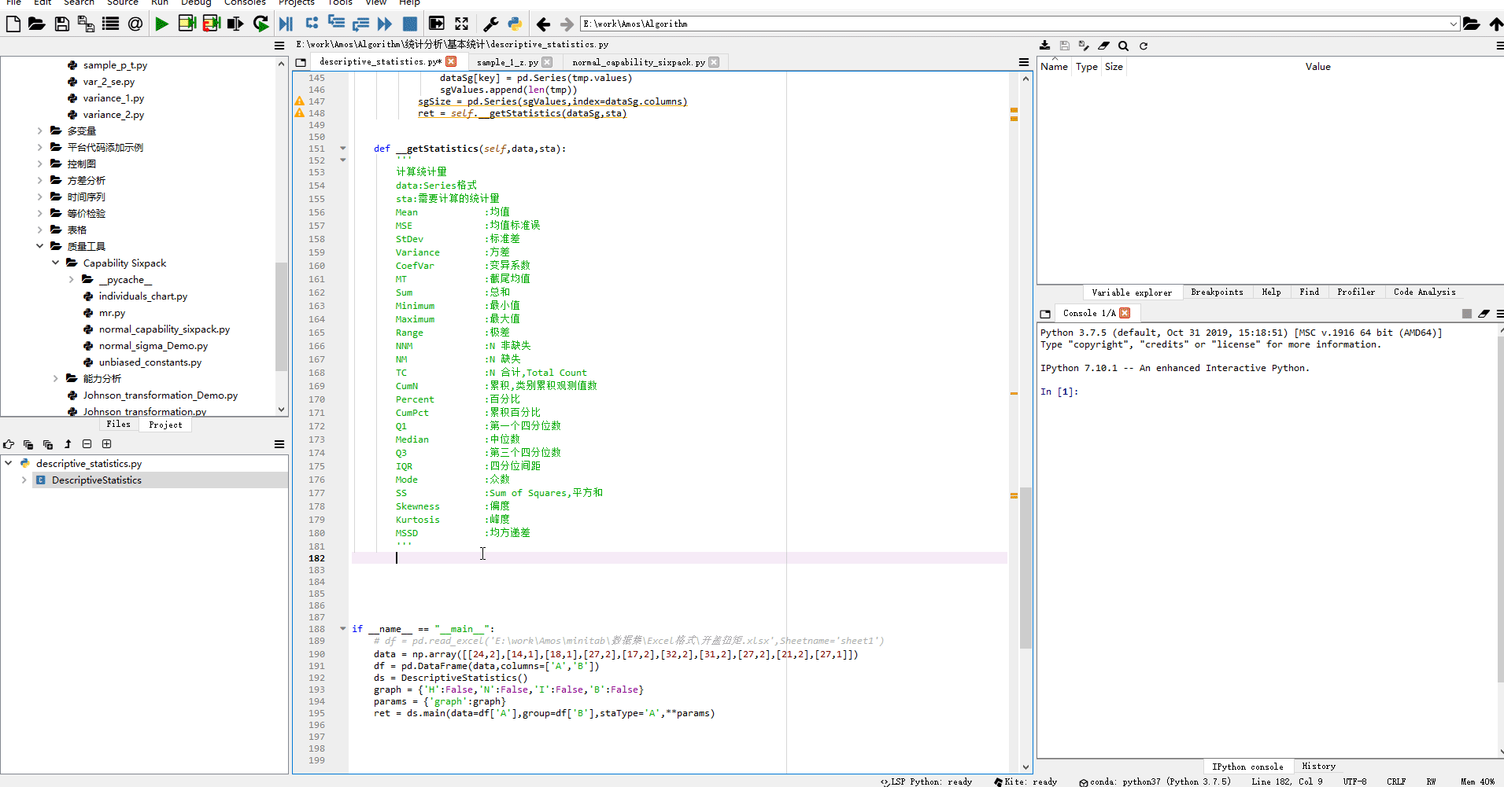Expand the 控制图 folder
Image resolution: width=1504 pixels, height=787 pixels.
pos(39,164)
